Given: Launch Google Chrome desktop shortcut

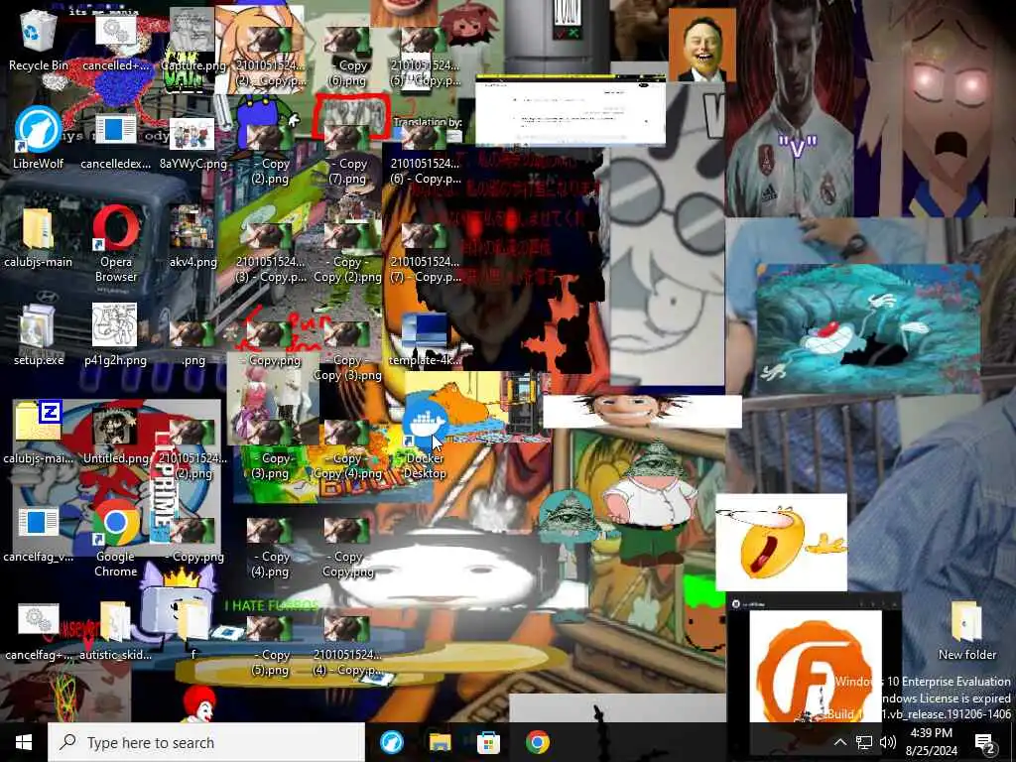Looking at the screenshot, I should tap(115, 538).
